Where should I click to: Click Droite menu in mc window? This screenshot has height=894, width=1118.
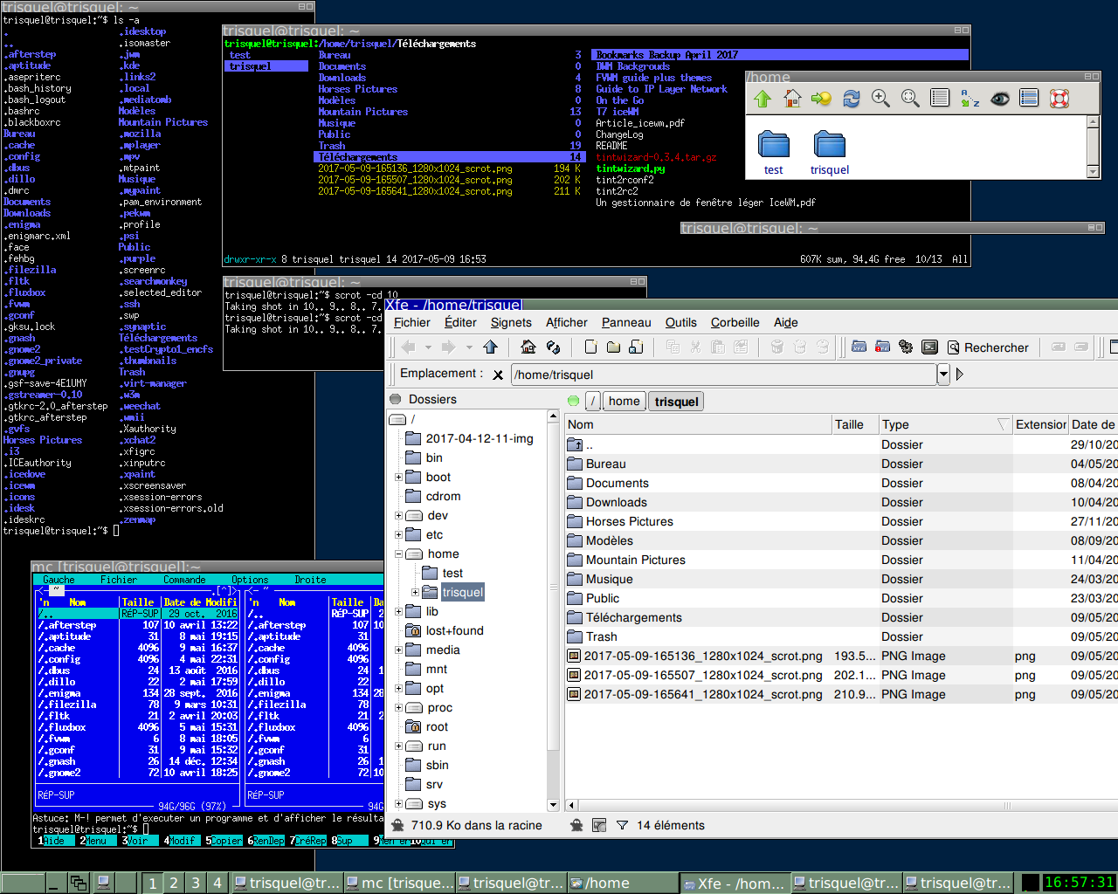(x=310, y=580)
